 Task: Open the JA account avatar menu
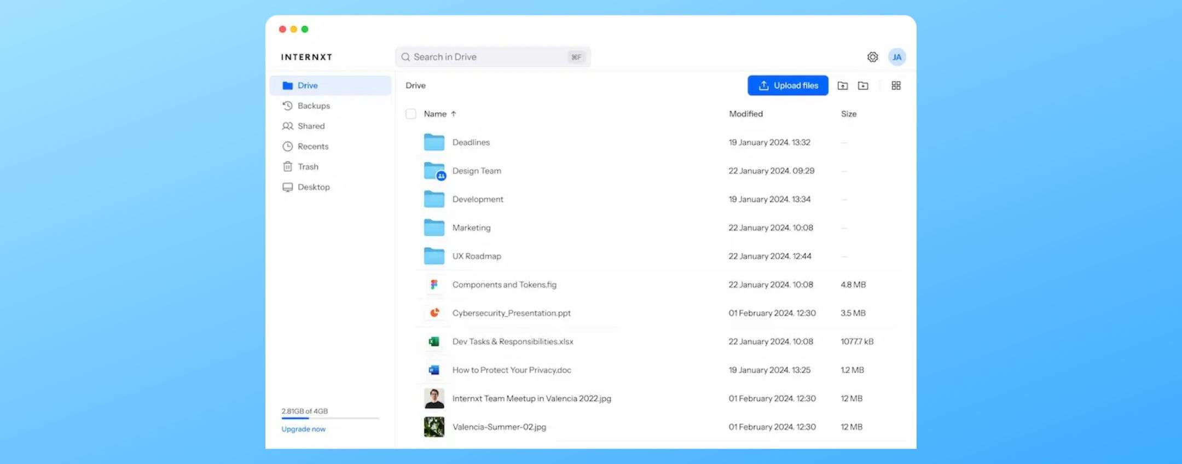pyautogui.click(x=896, y=57)
